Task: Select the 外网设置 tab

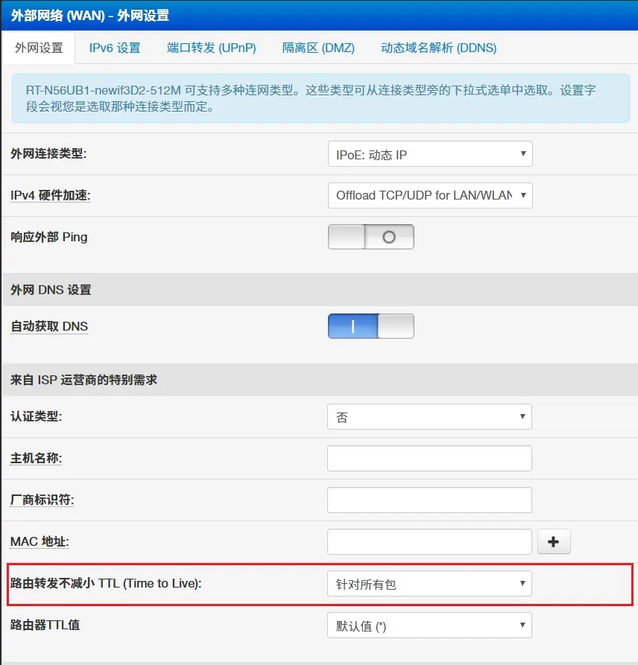Action: click(39, 48)
